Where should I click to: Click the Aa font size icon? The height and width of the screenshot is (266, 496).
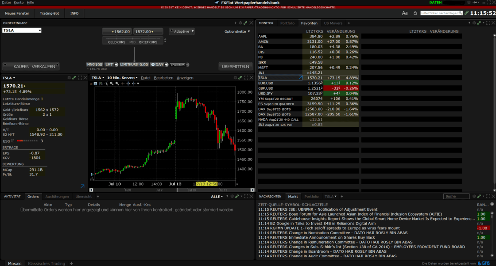pyautogui.click(x=405, y=13)
